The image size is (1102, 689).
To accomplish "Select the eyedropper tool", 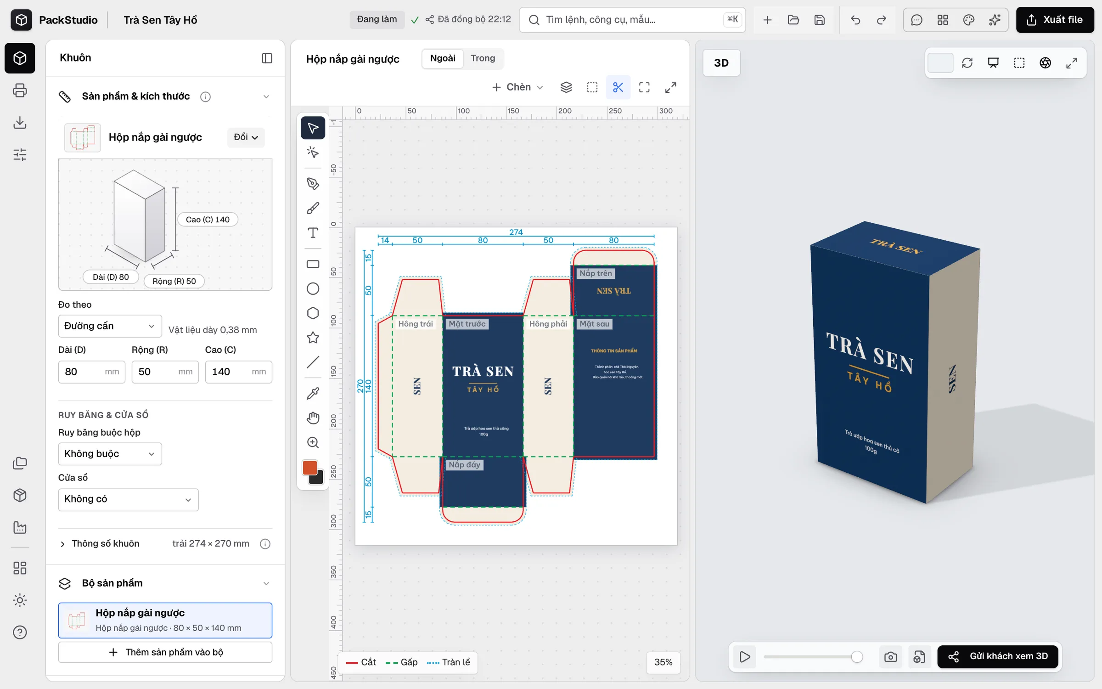I will coord(313,394).
